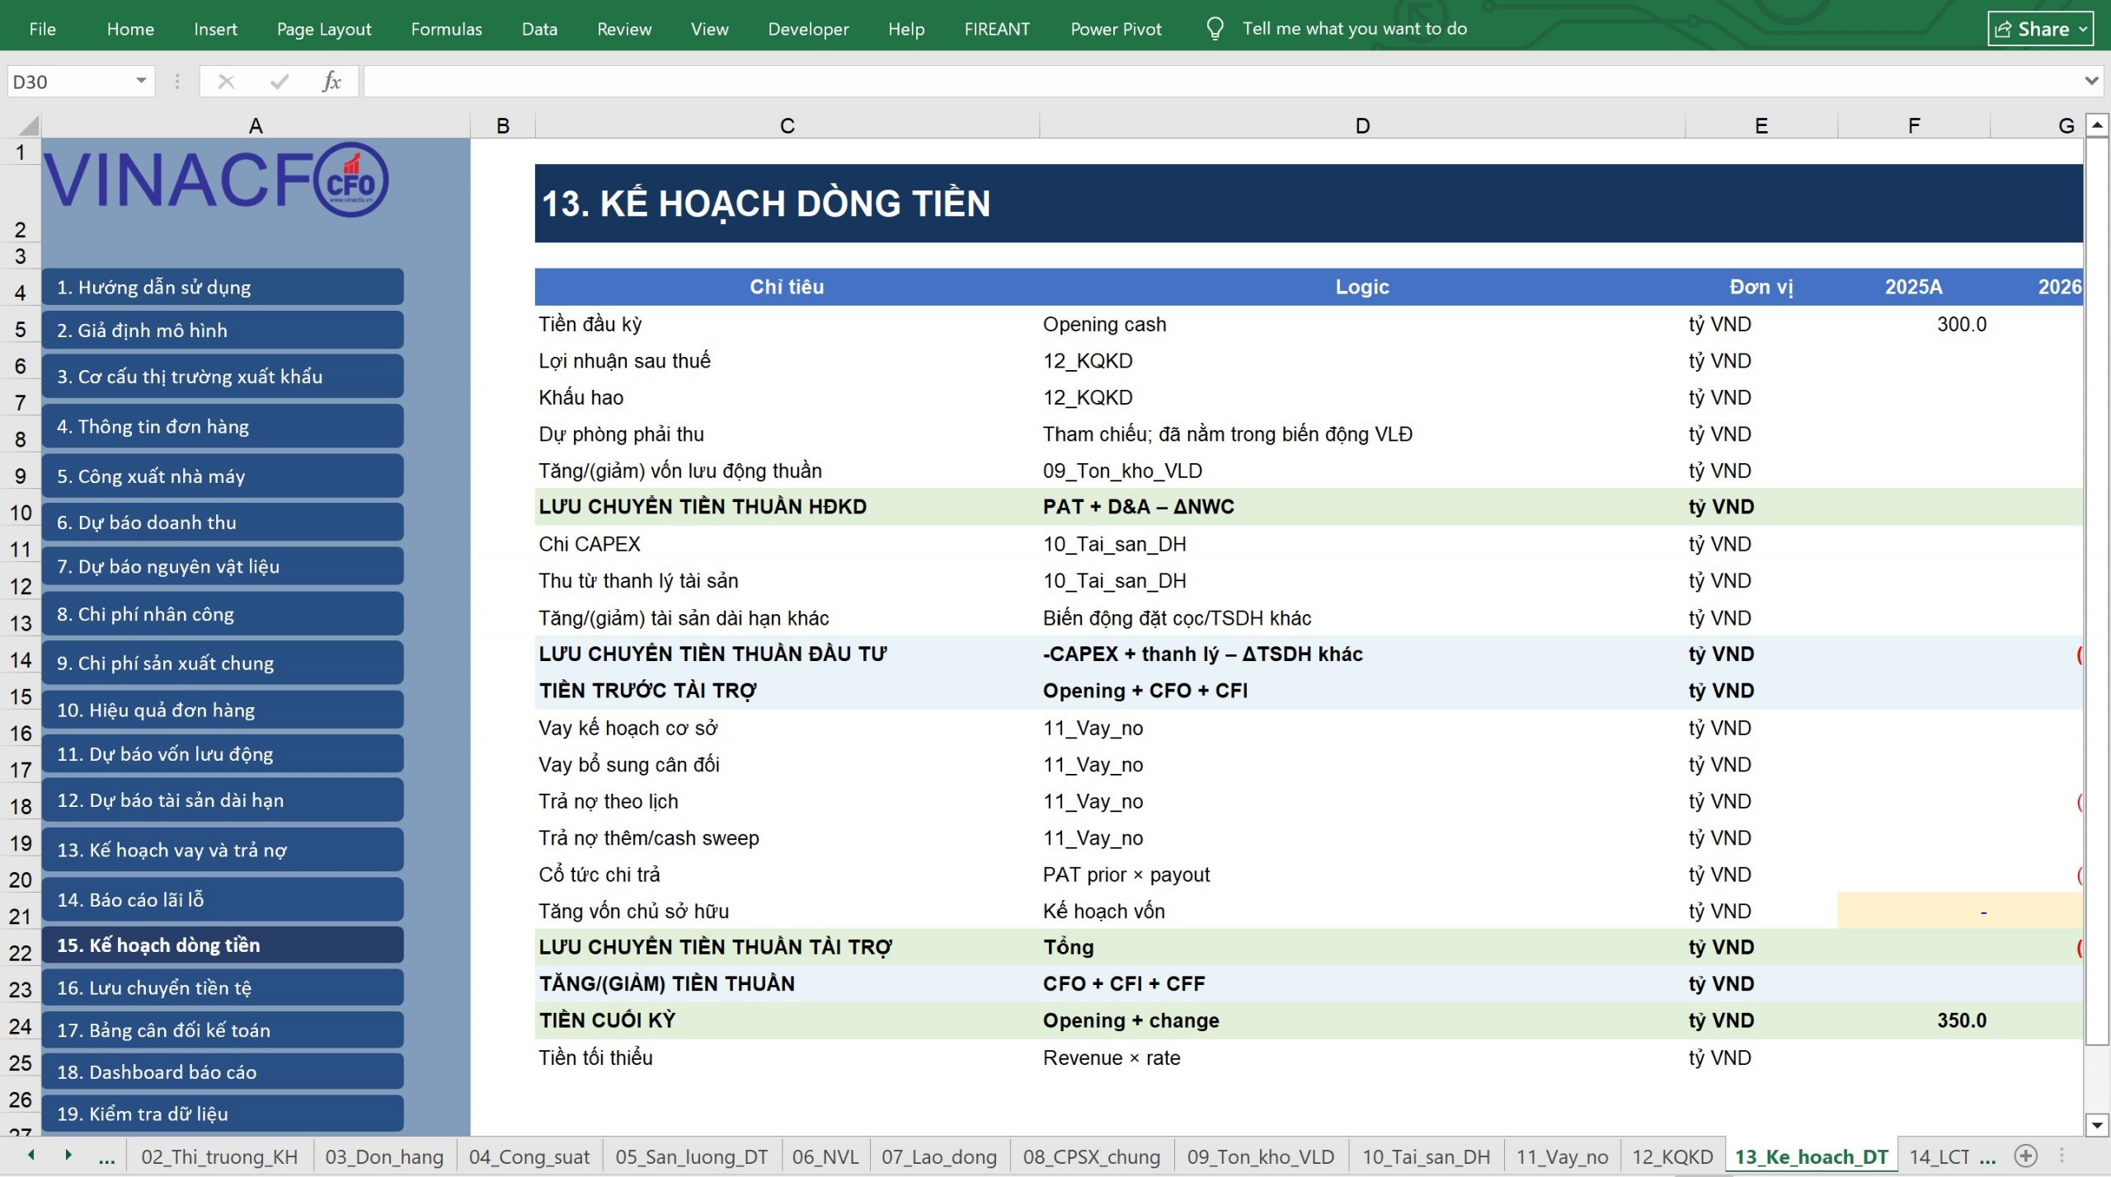This screenshot has height=1177, width=2111.
Task: Switch to the Home ribbon tab
Action: (x=130, y=29)
